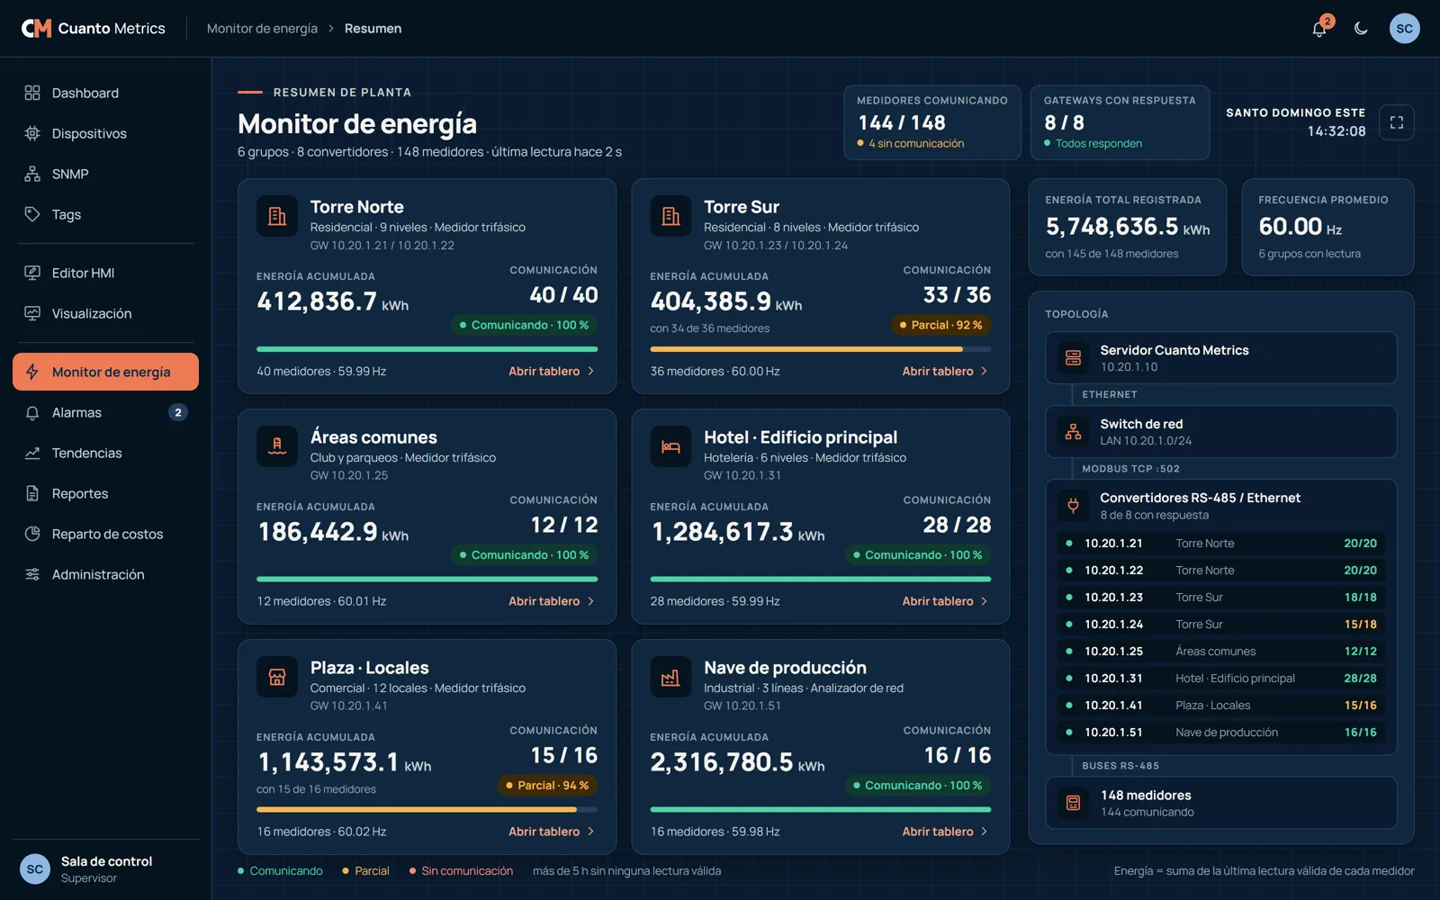Open Dashboard in the sidebar

coord(105,93)
